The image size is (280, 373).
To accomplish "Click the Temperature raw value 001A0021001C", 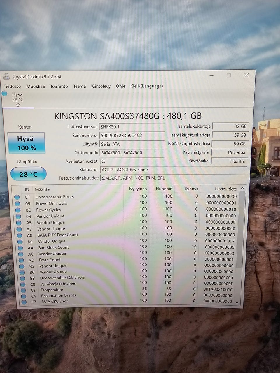I will tap(218, 289).
